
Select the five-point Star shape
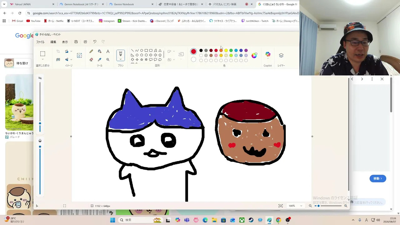click(x=142, y=59)
